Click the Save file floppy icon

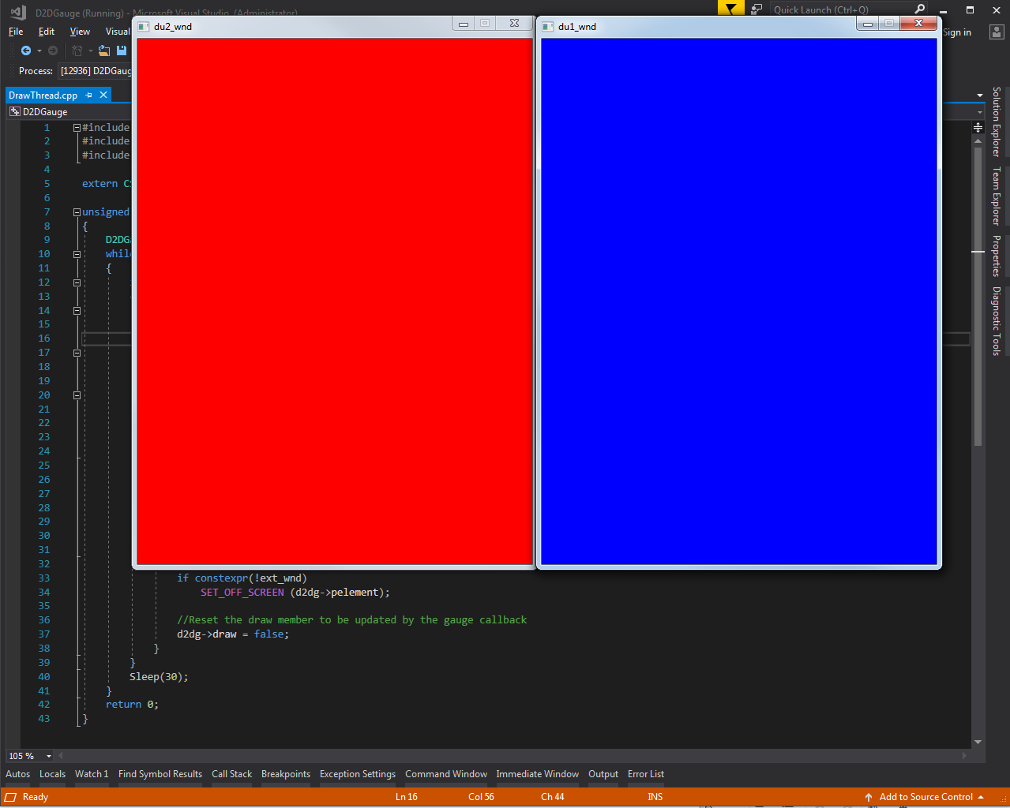click(122, 50)
